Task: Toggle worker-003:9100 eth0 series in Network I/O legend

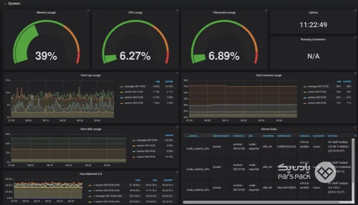Action: tap(106, 185)
